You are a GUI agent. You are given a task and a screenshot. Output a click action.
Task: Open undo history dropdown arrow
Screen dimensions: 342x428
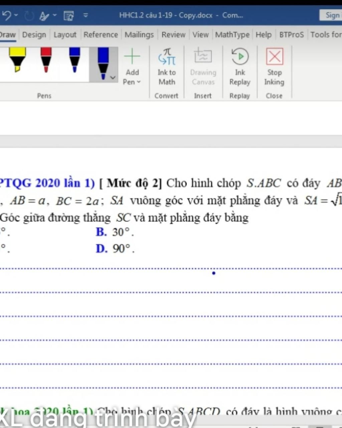point(16,15)
